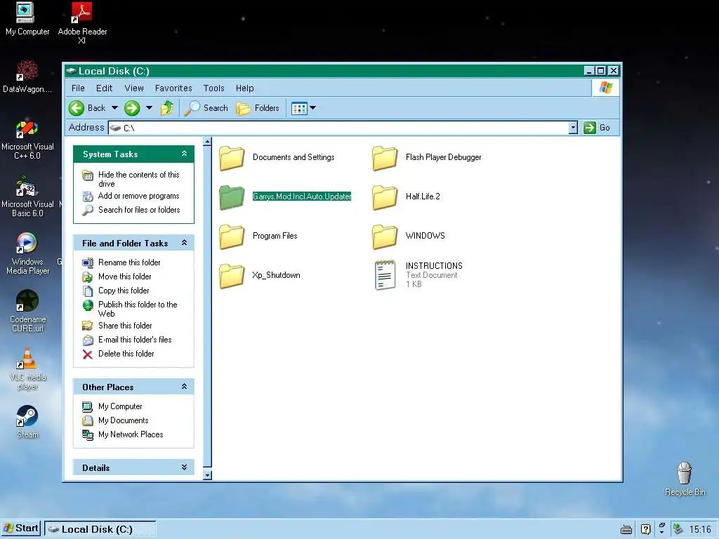
Task: Click tray keyboard icon
Action: (626, 530)
